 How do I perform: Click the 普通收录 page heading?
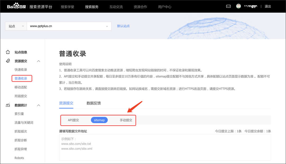coord(73,54)
